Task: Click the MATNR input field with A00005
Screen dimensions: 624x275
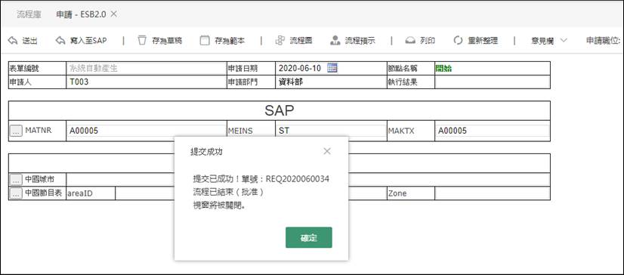Action: point(146,131)
